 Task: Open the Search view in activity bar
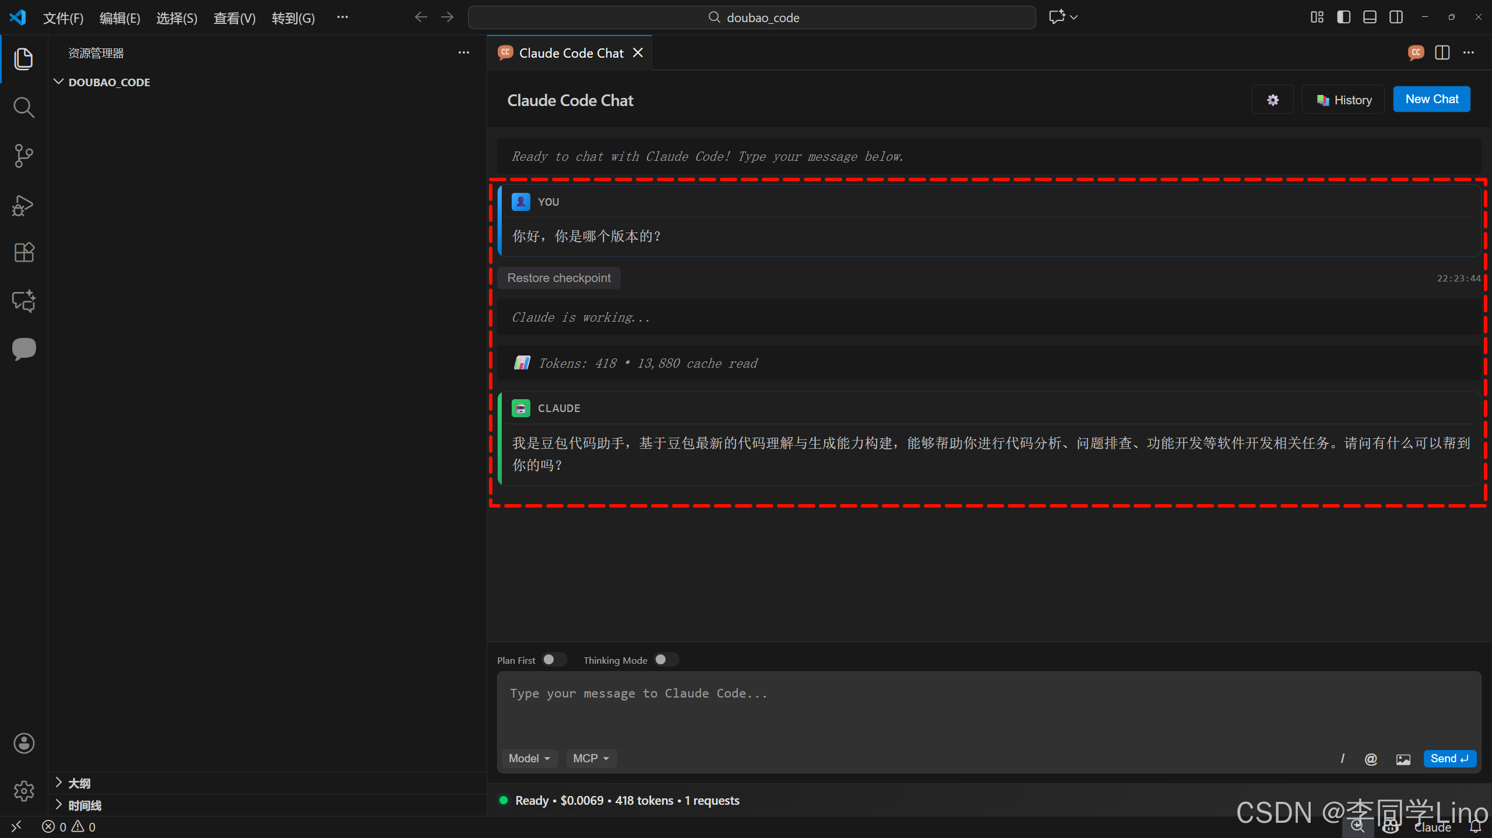(x=23, y=107)
